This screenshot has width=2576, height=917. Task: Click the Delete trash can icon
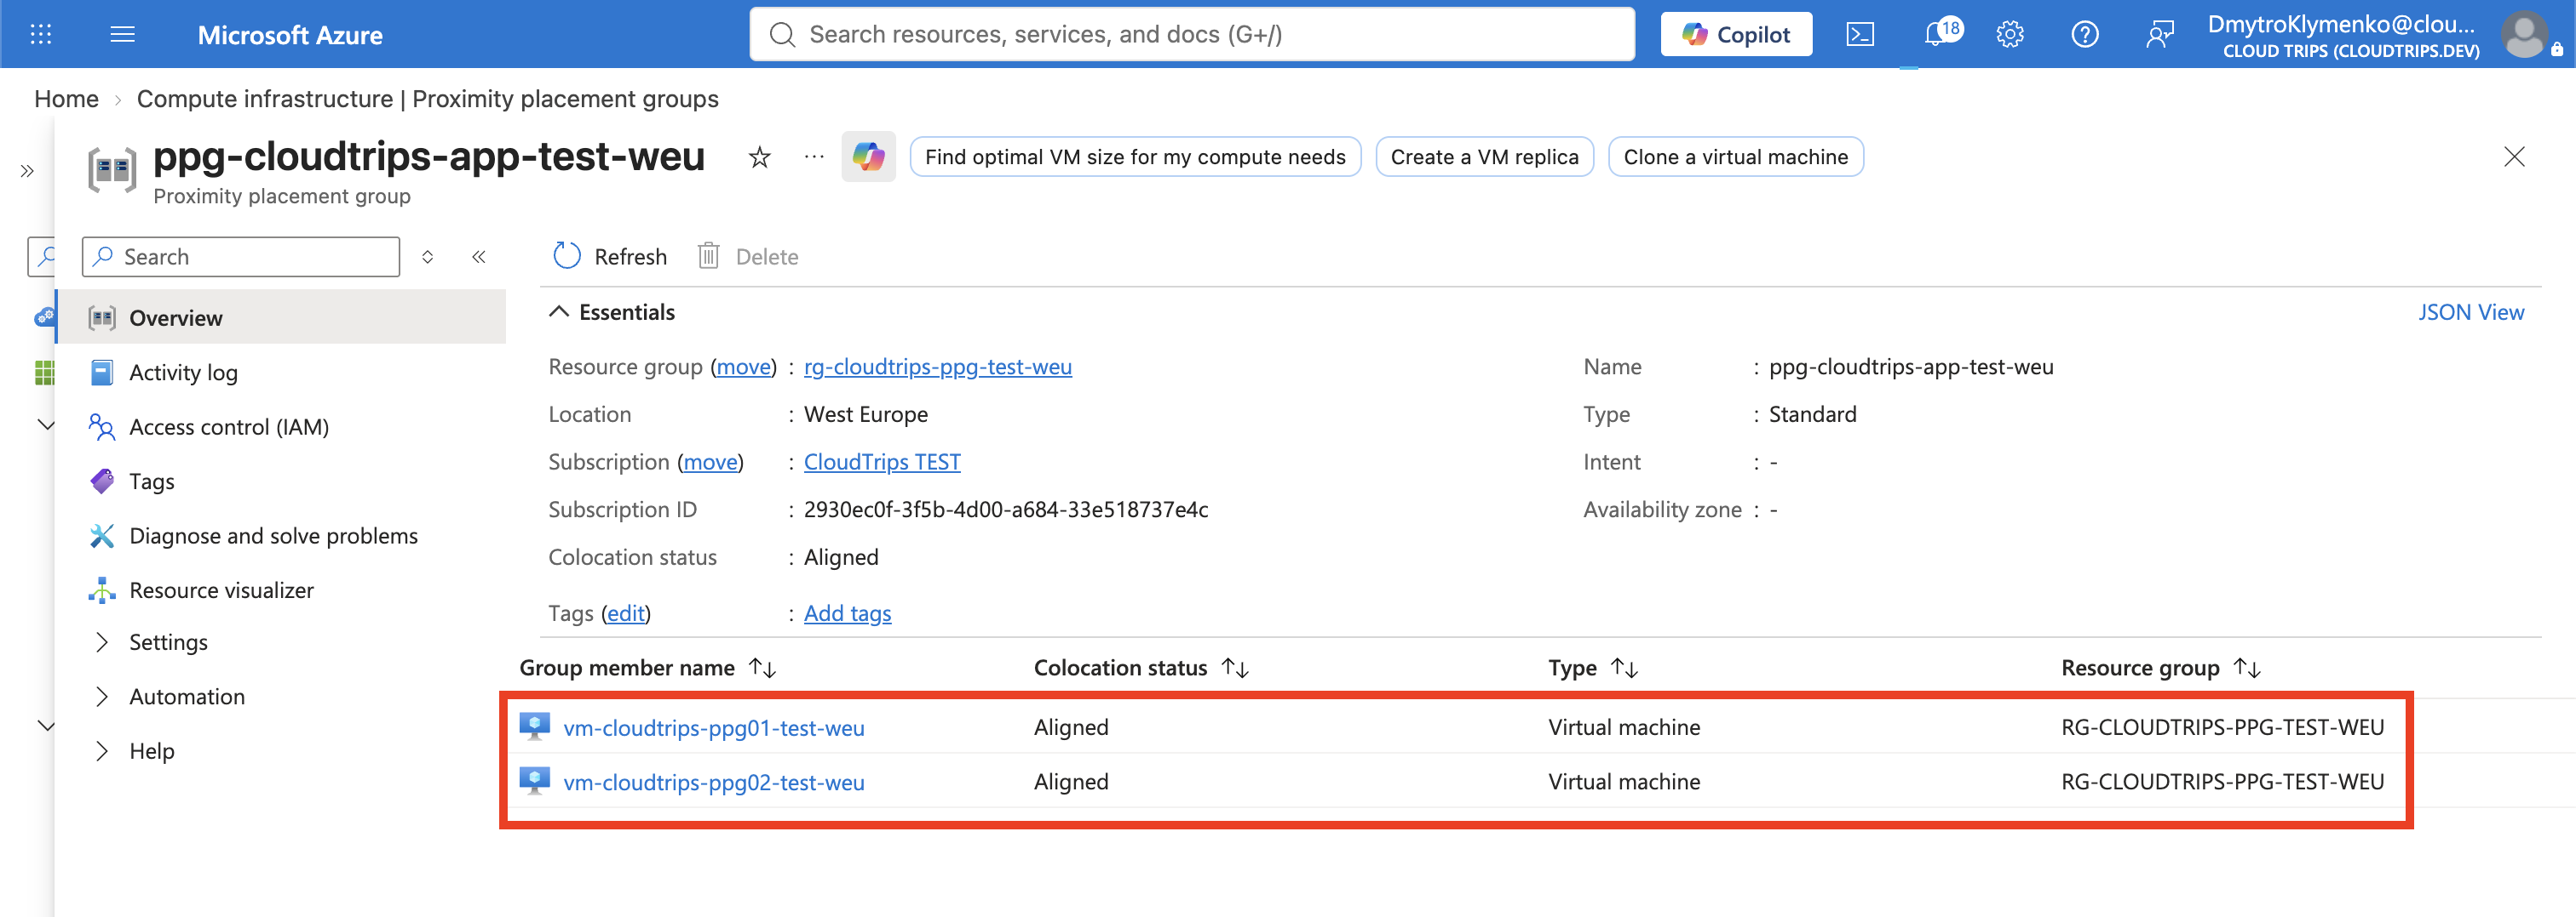[x=708, y=257]
